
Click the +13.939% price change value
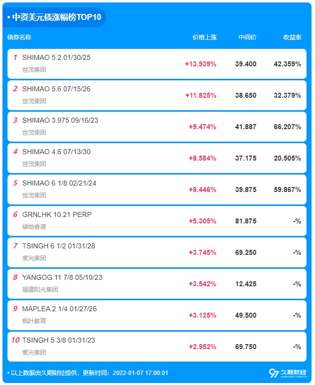click(200, 64)
